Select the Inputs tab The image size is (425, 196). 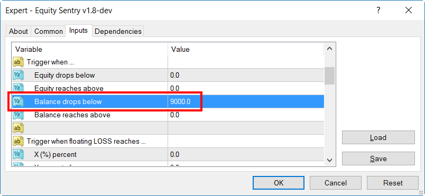point(78,30)
